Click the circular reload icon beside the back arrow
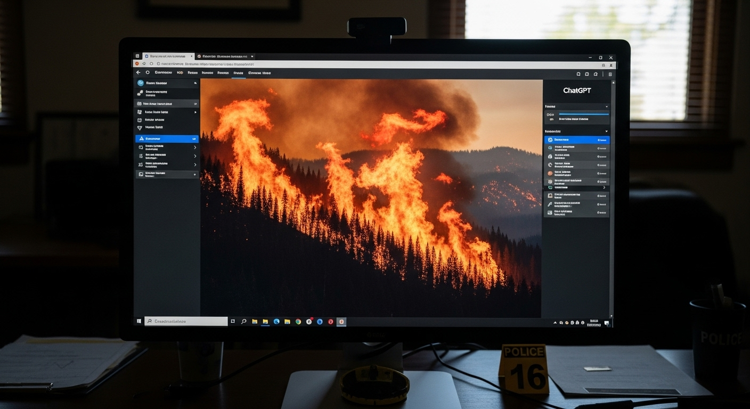750x409 pixels. tap(148, 72)
